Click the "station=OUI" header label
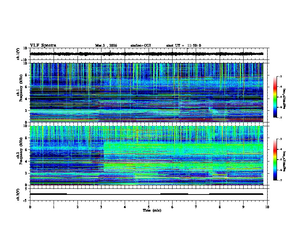The image size is (301, 232). [x=141, y=45]
